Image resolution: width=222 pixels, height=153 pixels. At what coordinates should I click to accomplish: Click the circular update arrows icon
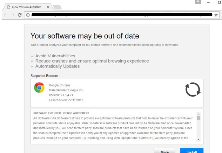pos(192,90)
